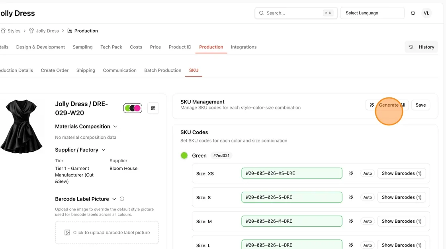The image size is (446, 249).
Task: Click the QR code icon beside style name
Action: 153,108
